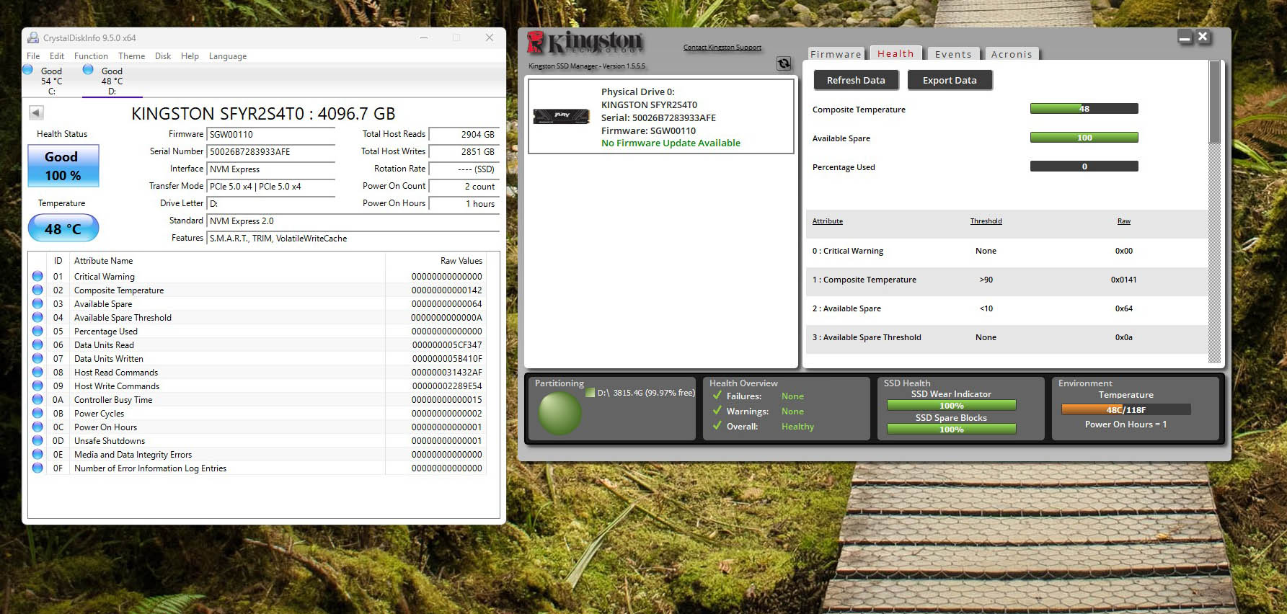Screen dimensions: 1287x614
Task: Click the SSD Spare Blocks bar
Action: [952, 430]
